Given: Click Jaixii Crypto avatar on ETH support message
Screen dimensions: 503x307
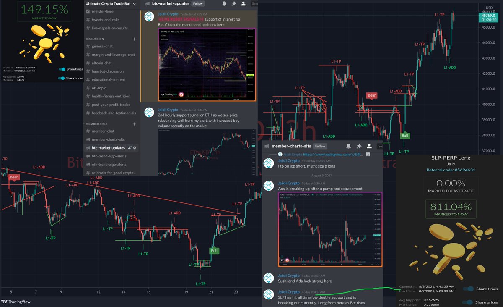Looking at the screenshot, I should click(x=149, y=112).
